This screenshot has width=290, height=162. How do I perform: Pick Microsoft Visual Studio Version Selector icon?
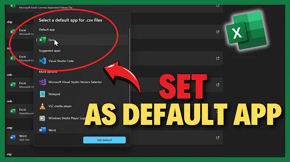42,82
